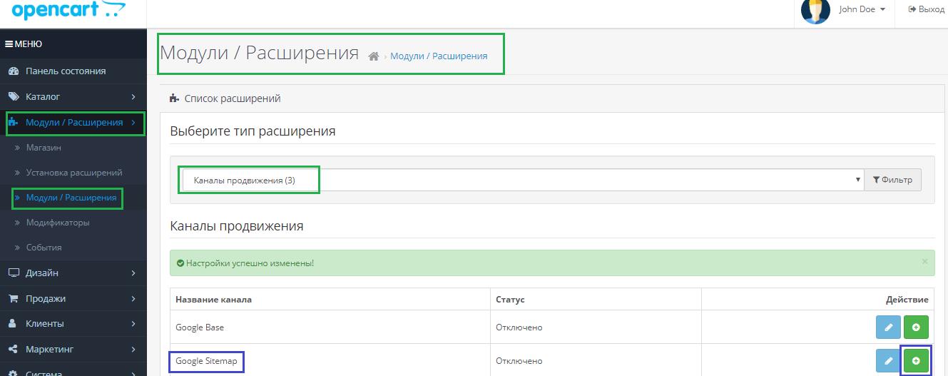This screenshot has width=948, height=376.
Task: Open the Каналы продвижения (3) type dropdown
Action: pyautogui.click(x=523, y=180)
